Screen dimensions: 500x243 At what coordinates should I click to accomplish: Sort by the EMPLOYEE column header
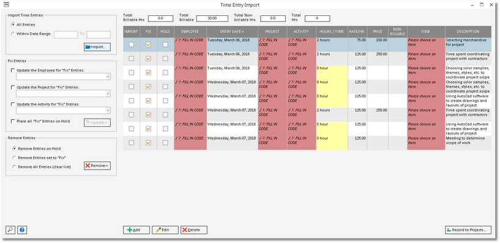click(x=190, y=32)
